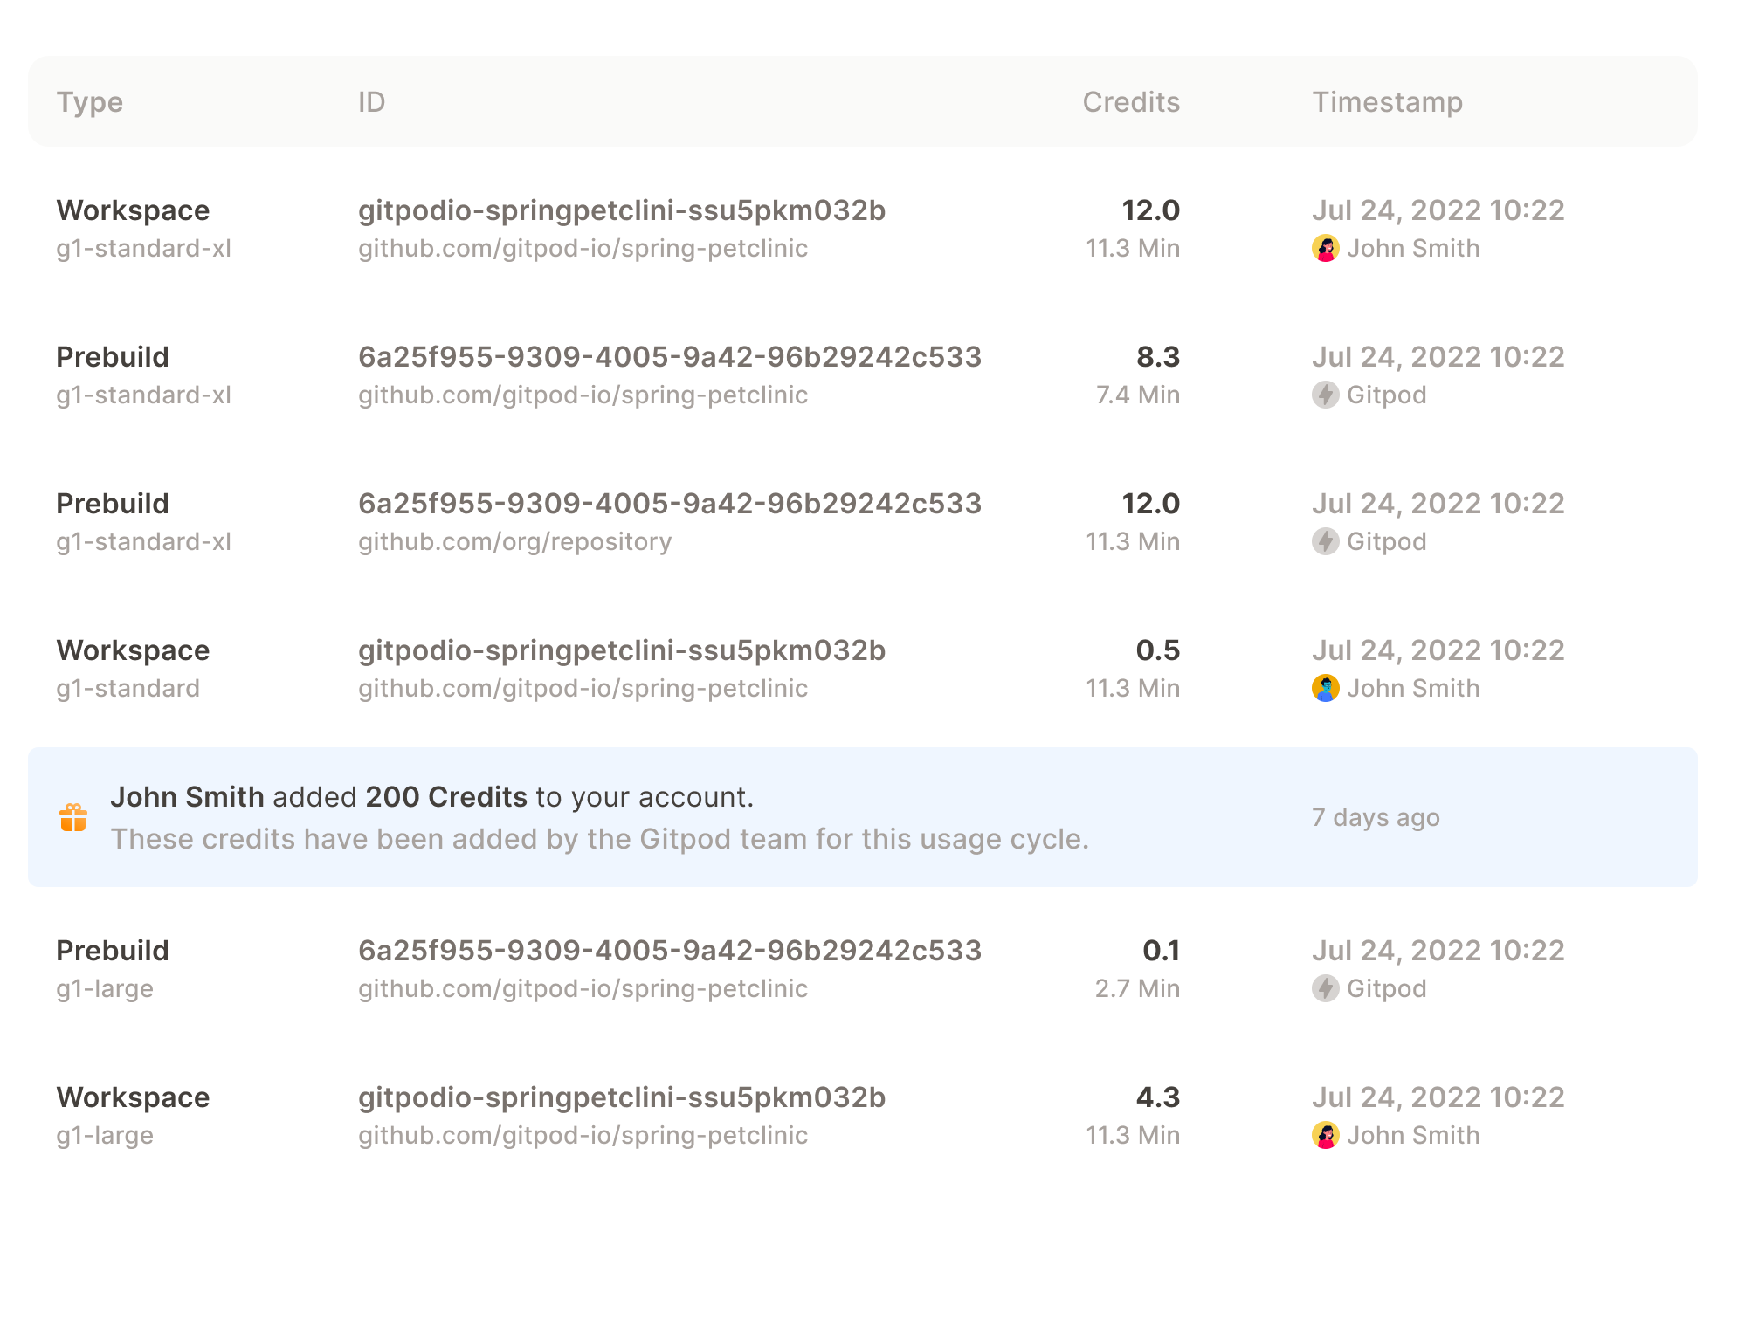Click repository URL in first Workspace row
1738x1327 pixels.
point(583,249)
